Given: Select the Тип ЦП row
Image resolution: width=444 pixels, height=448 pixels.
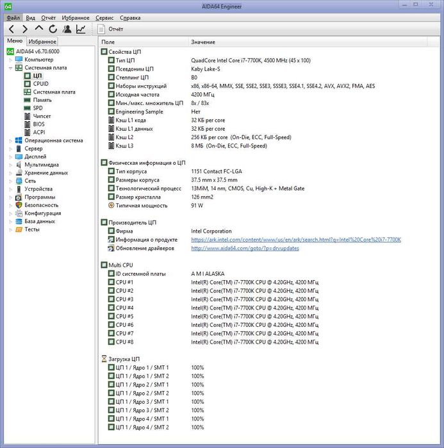Looking at the screenshot, I should [268, 60].
